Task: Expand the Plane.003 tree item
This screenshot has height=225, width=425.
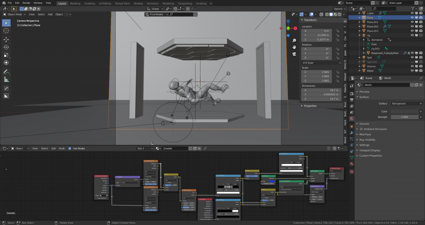Action: [360, 31]
